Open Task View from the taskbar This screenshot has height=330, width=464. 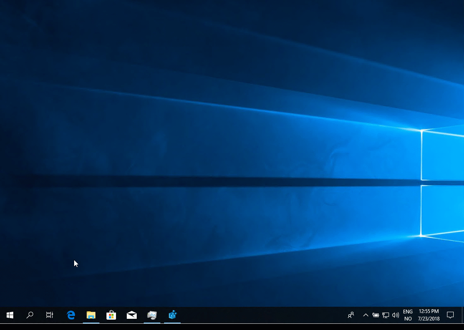tap(50, 315)
